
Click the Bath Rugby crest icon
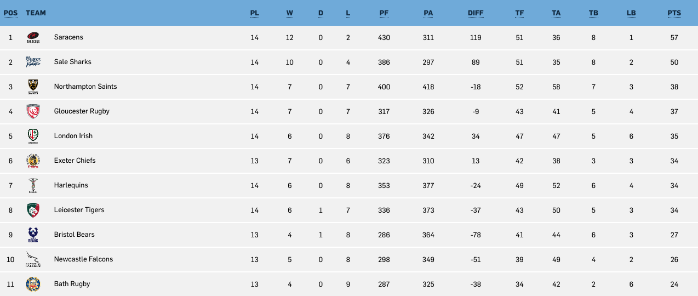click(x=33, y=284)
